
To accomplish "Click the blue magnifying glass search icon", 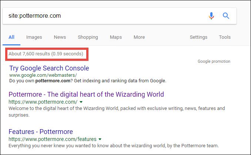I will (226, 16).
